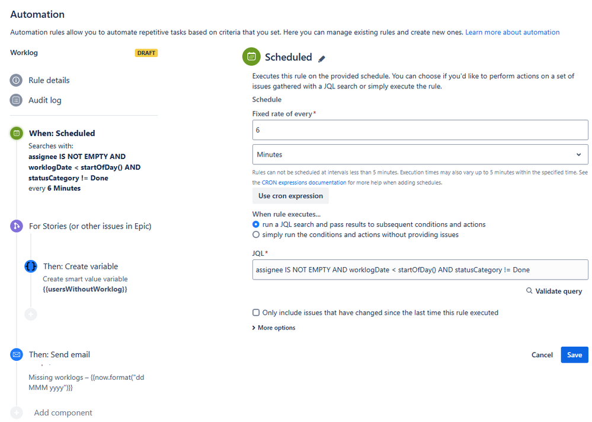This screenshot has height=422, width=592.
Task: Click the Save button
Action: tap(574, 354)
